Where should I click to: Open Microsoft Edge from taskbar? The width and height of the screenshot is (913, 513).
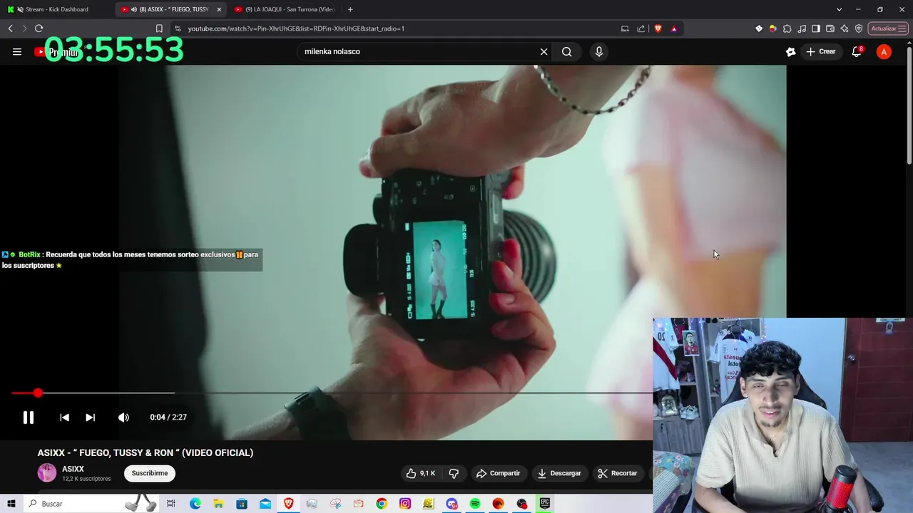pos(195,504)
